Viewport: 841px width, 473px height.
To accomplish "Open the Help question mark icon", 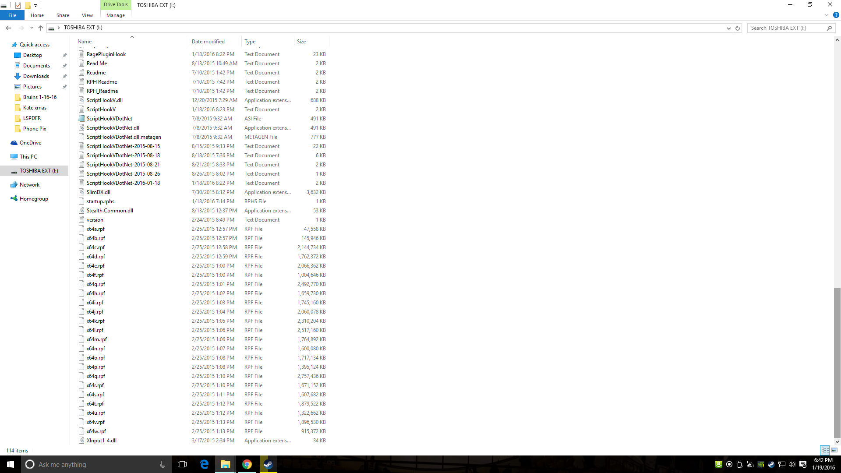I will click(x=836, y=15).
